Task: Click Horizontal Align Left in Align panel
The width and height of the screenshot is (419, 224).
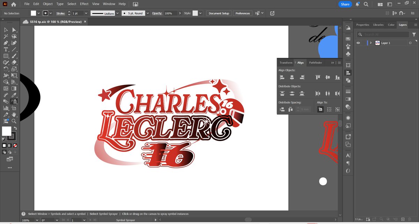Action: pos(282,77)
